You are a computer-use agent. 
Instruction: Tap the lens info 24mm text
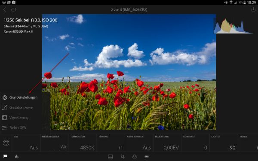pyautogui.click(x=26, y=26)
